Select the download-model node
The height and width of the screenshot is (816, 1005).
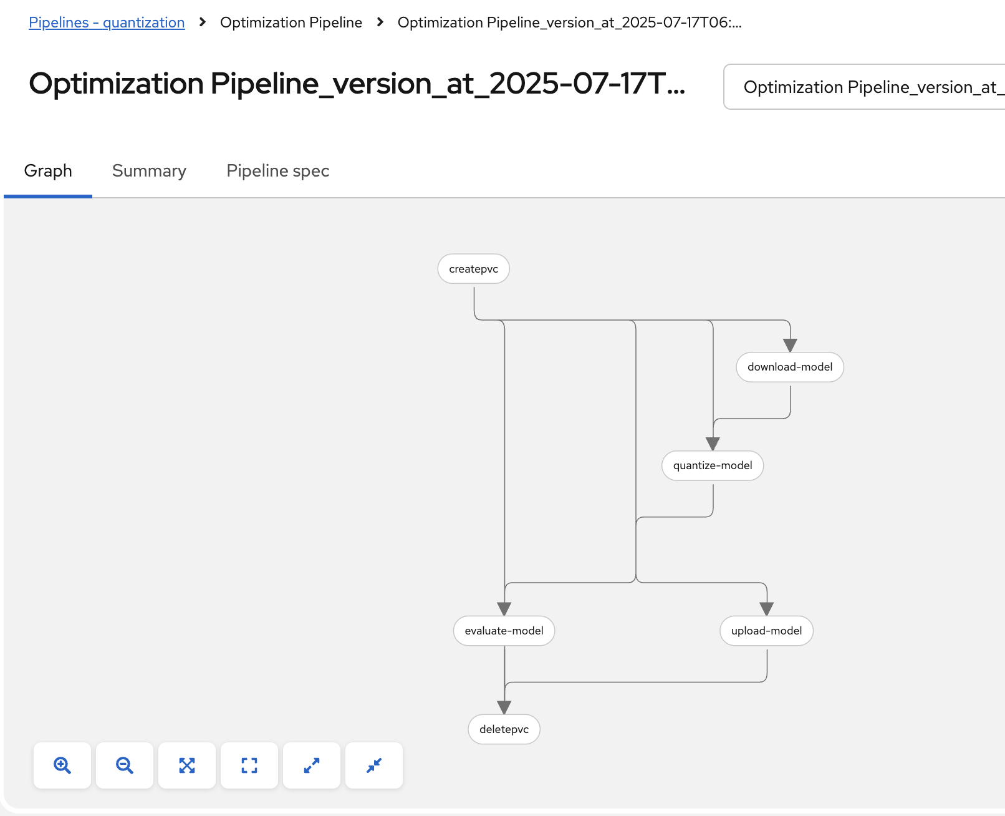point(790,367)
